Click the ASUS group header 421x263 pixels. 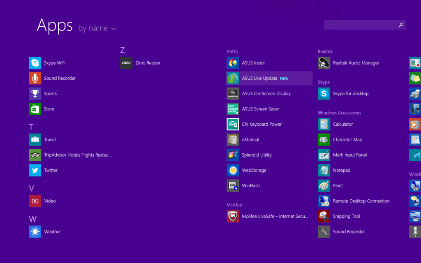click(232, 51)
